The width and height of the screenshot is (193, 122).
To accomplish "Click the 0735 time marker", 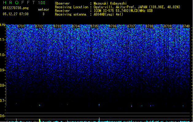I will [94, 26].
